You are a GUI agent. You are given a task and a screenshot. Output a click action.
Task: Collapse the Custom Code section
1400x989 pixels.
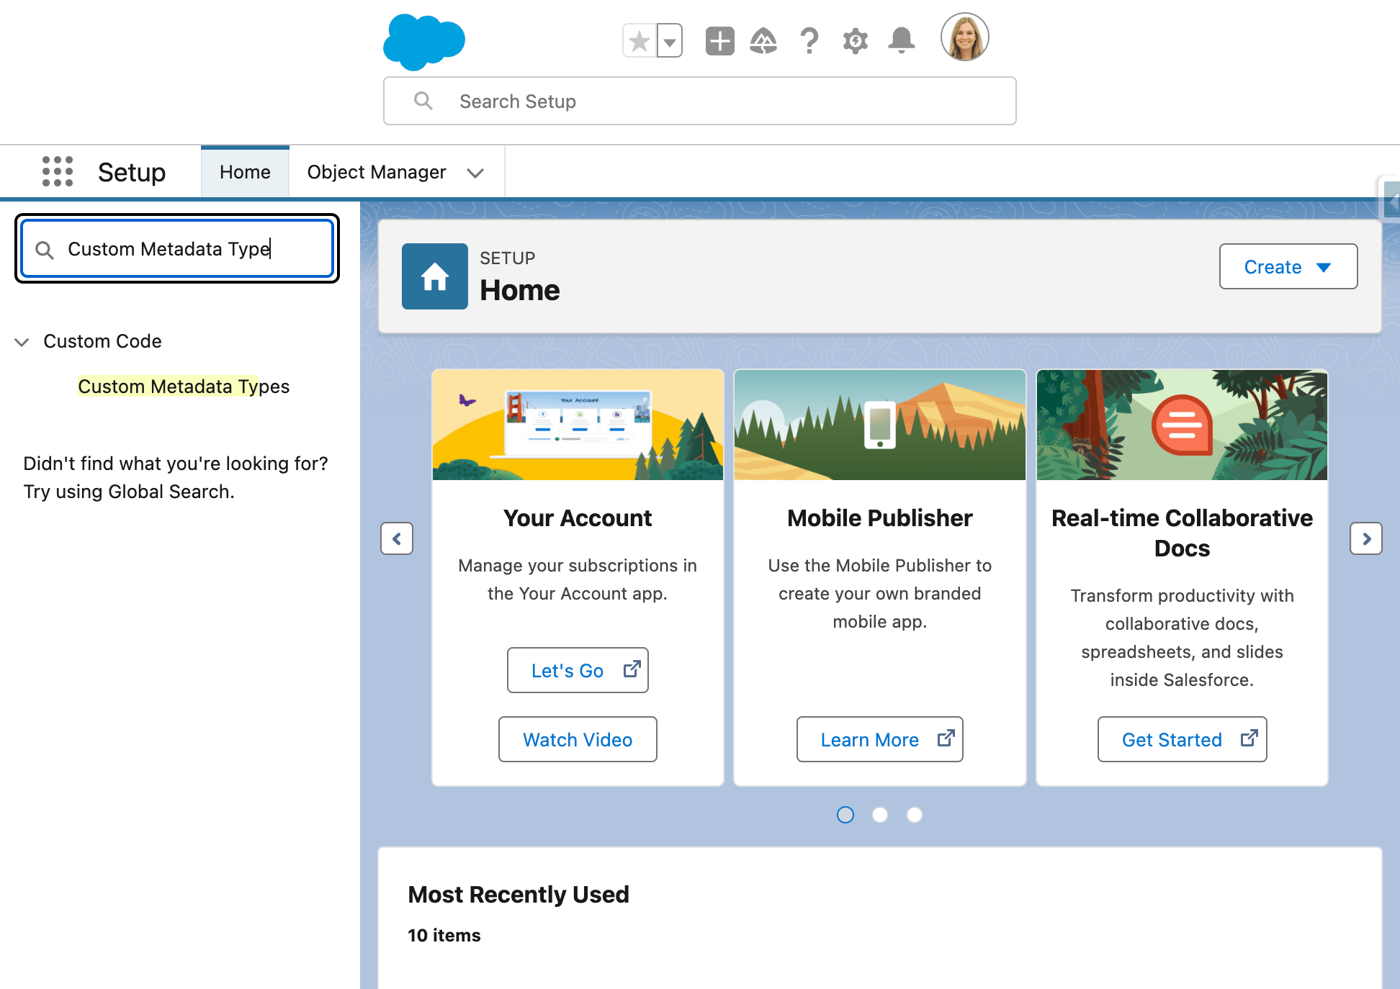22,342
